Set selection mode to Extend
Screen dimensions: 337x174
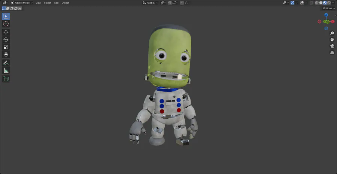[8, 8]
